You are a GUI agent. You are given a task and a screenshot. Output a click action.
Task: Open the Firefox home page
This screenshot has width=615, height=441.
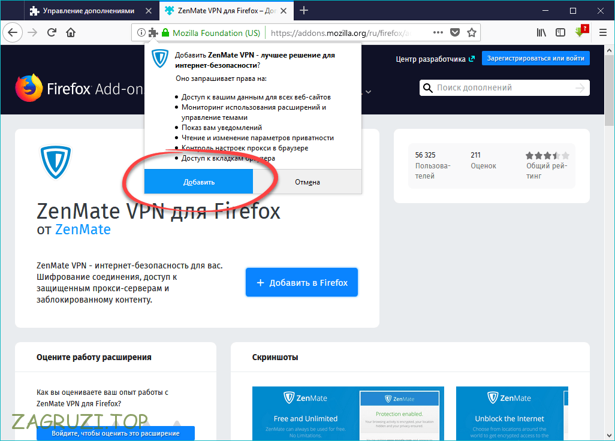coord(71,32)
